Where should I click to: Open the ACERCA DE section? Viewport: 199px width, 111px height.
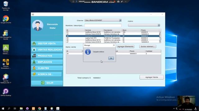pos(46,74)
